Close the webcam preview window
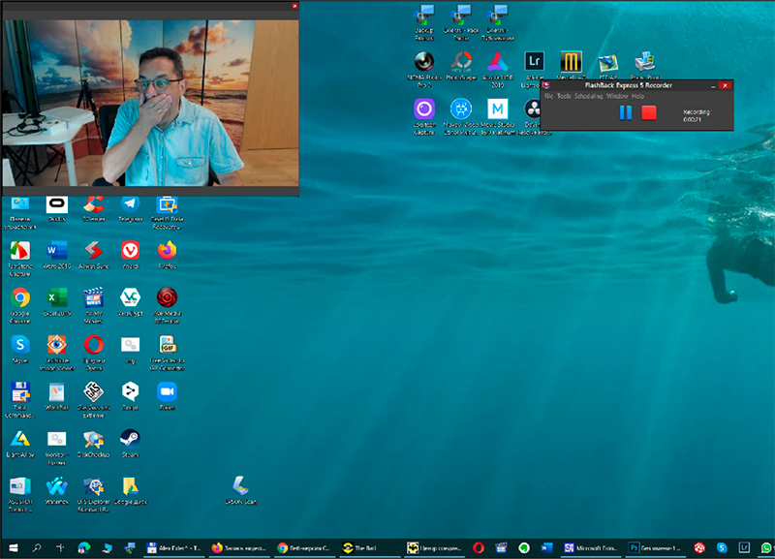Image resolution: width=775 pixels, height=559 pixels. (x=294, y=6)
